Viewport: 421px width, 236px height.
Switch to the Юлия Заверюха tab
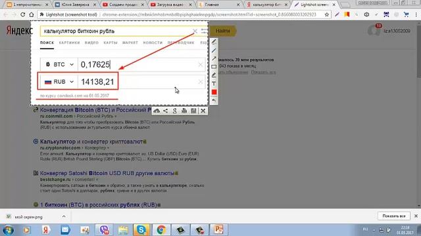coord(76,5)
